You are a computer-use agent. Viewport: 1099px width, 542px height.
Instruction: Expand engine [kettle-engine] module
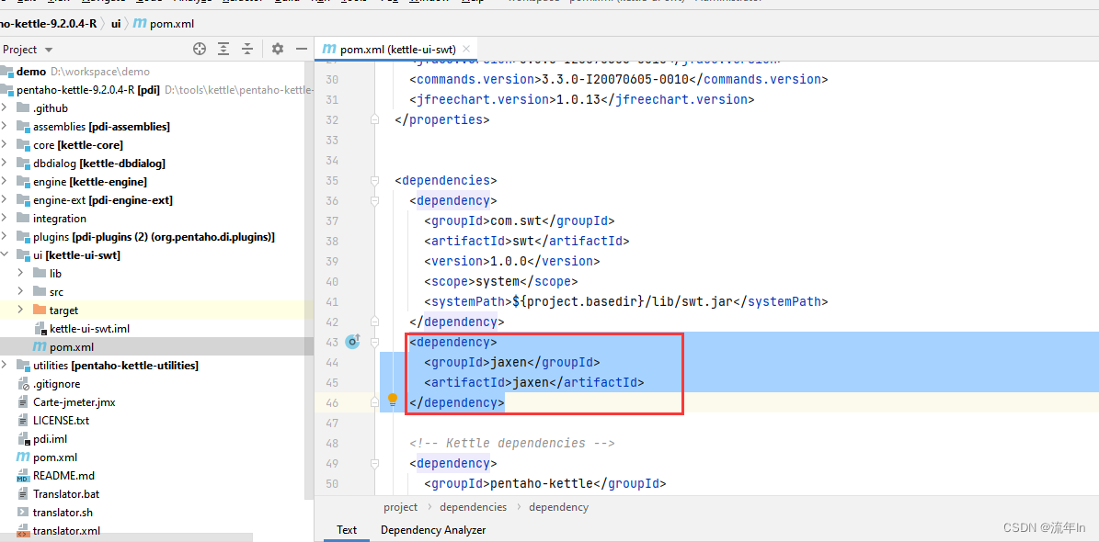[x=5, y=181]
